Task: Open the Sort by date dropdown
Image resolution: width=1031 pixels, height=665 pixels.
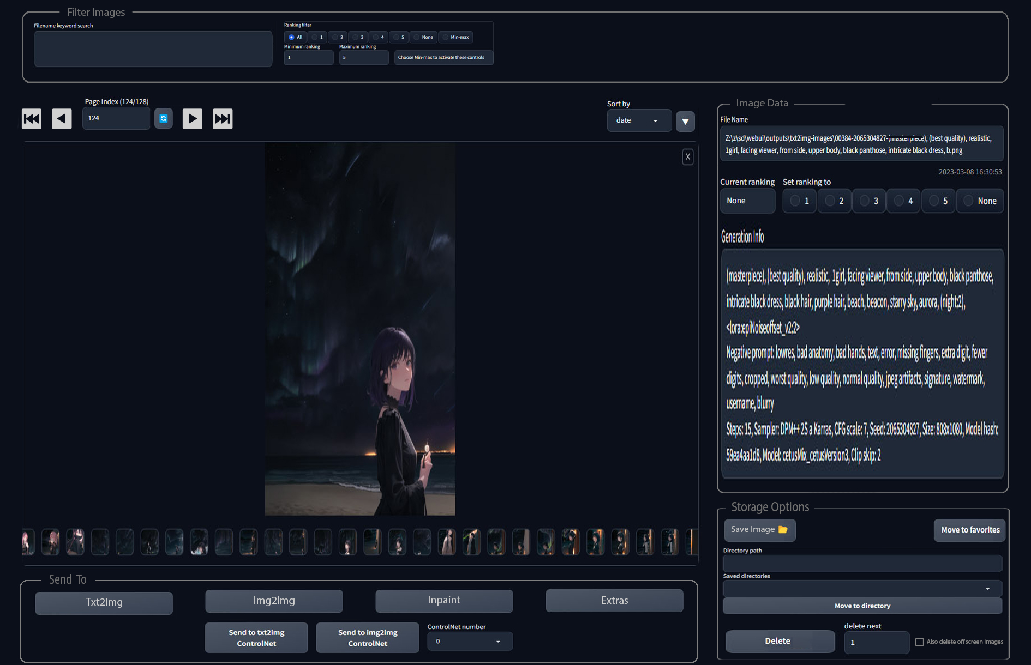Action: [639, 120]
